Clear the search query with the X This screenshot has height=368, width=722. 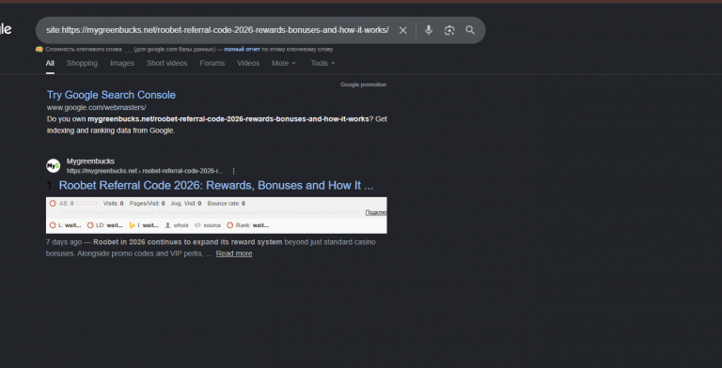(x=403, y=30)
